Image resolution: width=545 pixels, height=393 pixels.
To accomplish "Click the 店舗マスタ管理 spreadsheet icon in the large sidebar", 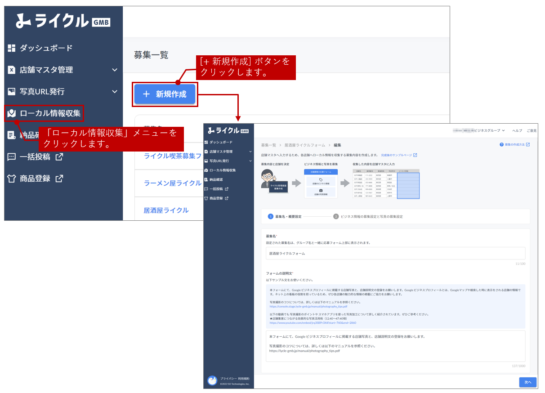I will click(x=12, y=70).
